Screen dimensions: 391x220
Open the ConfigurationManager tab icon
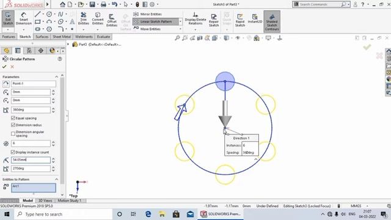[x=29, y=51]
